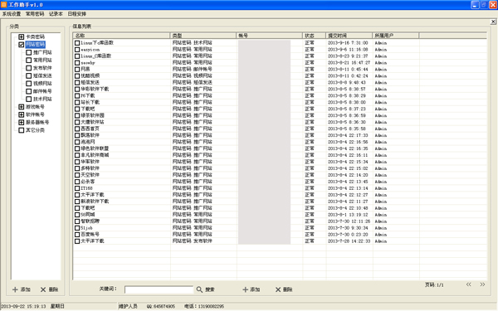The height and width of the screenshot is (311, 498).
Task: Click the 2013-7-30 12:11:26 time cell
Action: 349,221
